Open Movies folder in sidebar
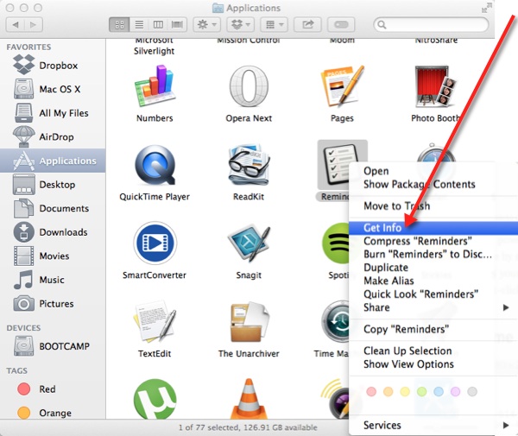 click(x=53, y=256)
